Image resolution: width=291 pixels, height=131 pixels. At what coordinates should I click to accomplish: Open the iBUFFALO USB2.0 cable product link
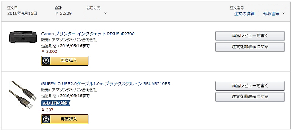pos(105,84)
